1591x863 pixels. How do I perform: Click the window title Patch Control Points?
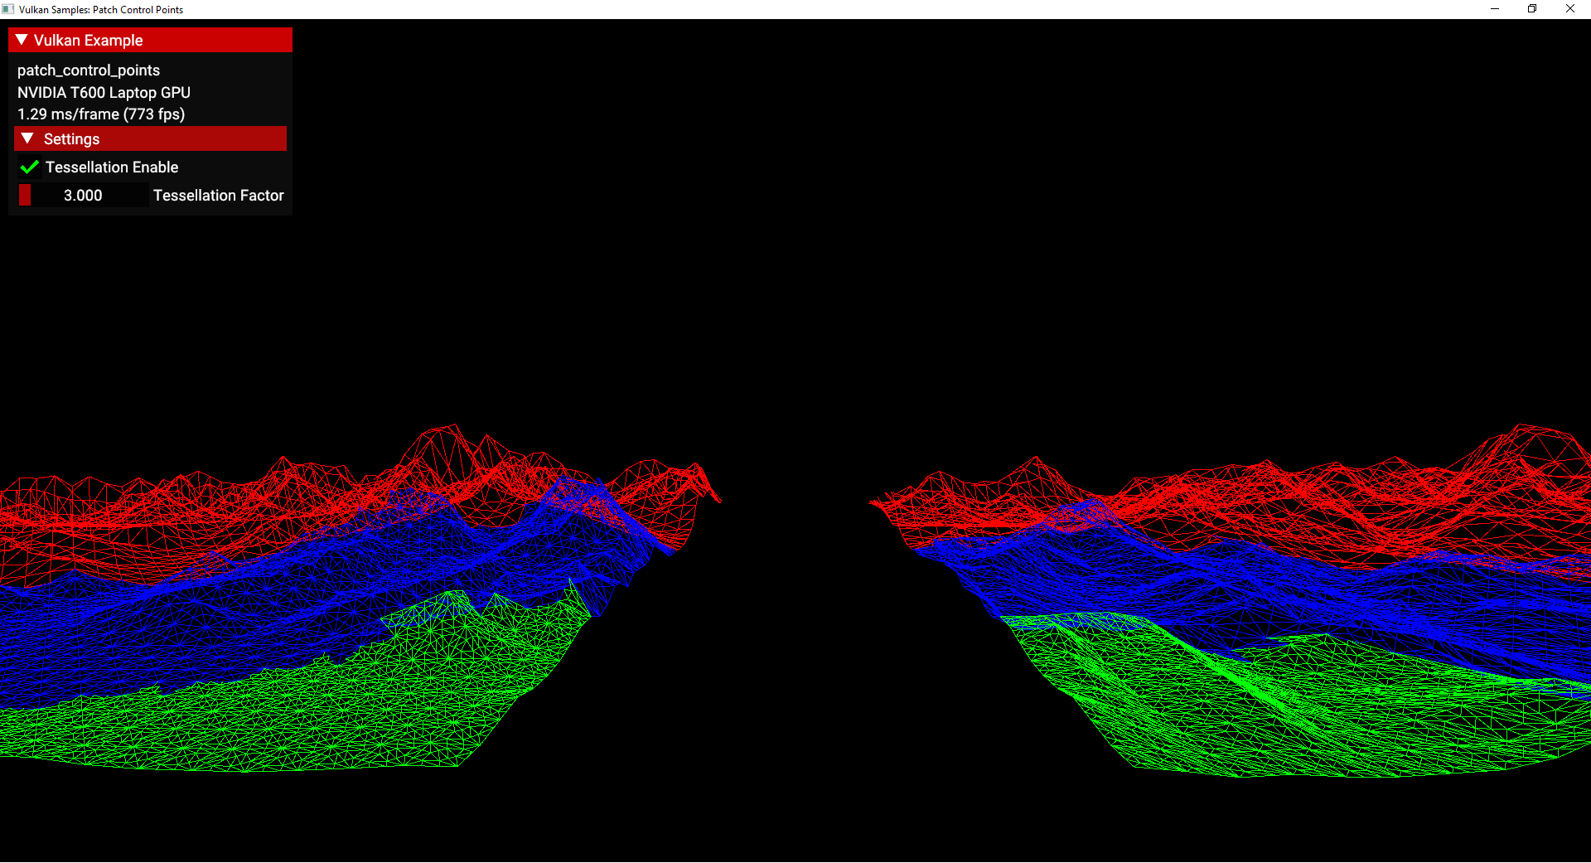point(101,10)
